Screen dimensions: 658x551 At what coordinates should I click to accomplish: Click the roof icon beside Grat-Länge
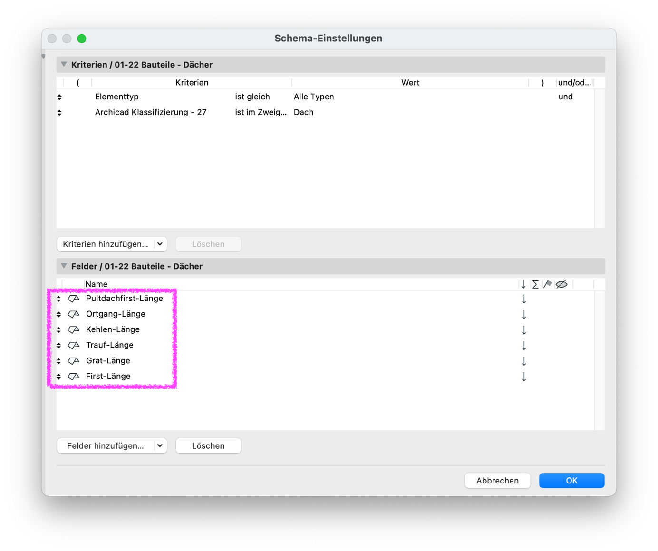click(73, 361)
